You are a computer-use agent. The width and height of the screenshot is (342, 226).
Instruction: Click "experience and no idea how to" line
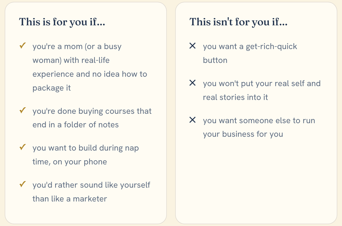click(90, 74)
